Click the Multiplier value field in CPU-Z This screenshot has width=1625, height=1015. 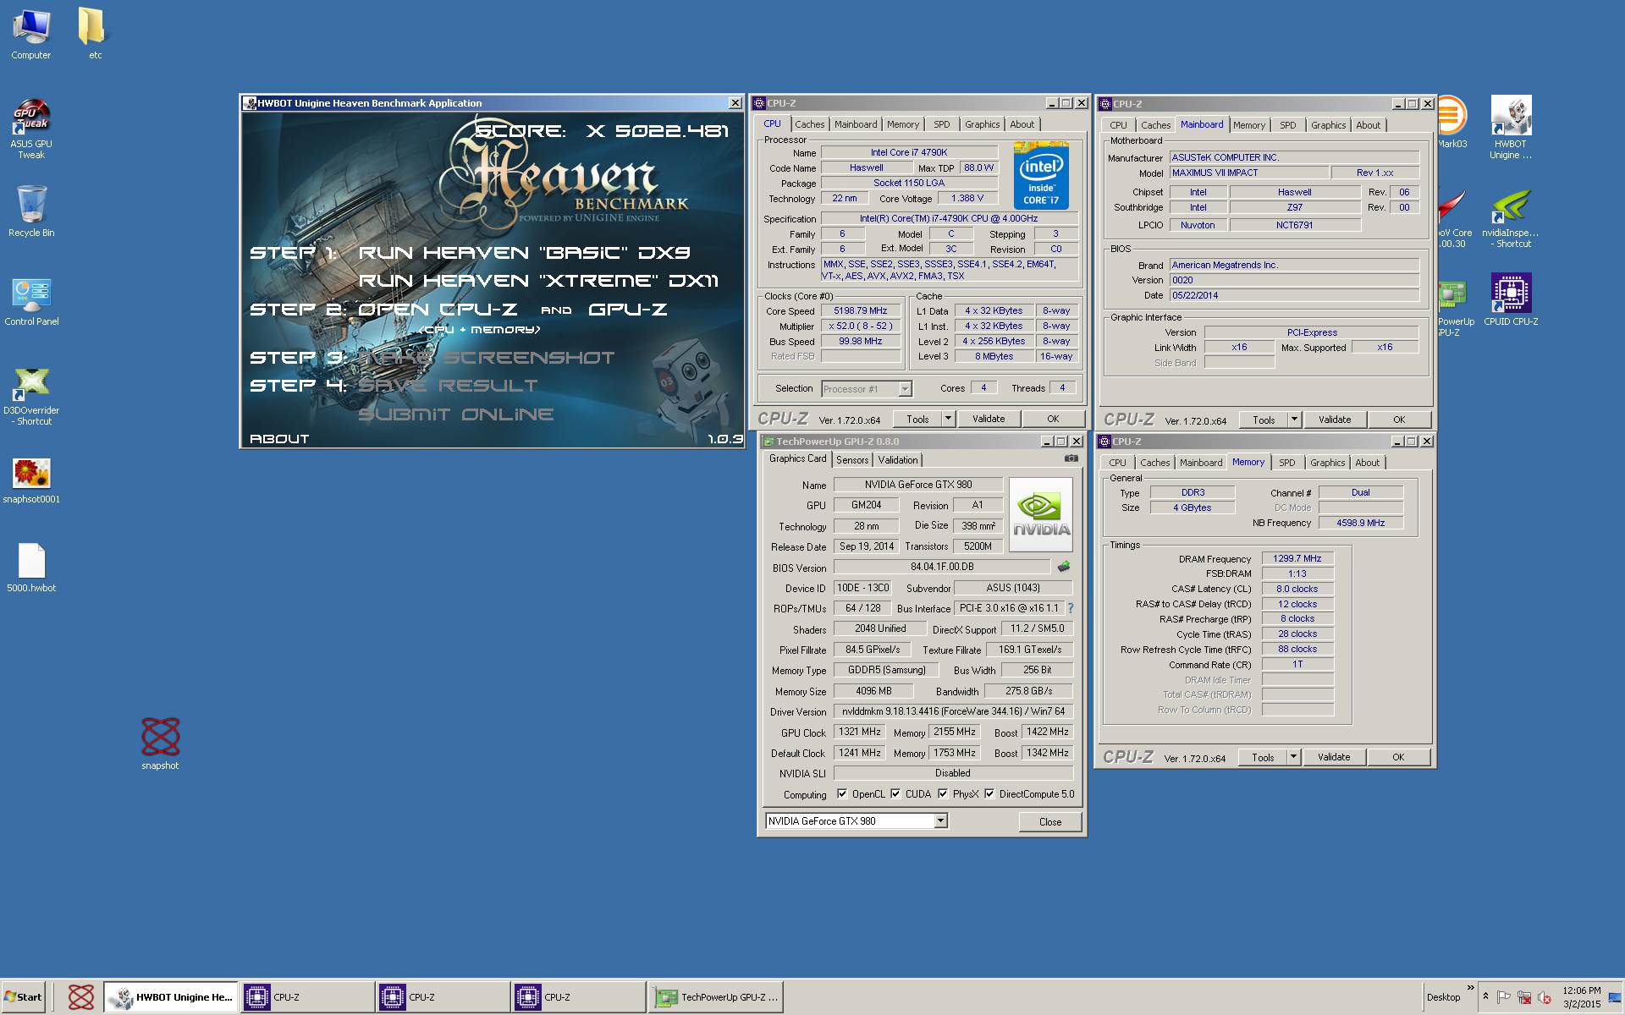click(861, 326)
